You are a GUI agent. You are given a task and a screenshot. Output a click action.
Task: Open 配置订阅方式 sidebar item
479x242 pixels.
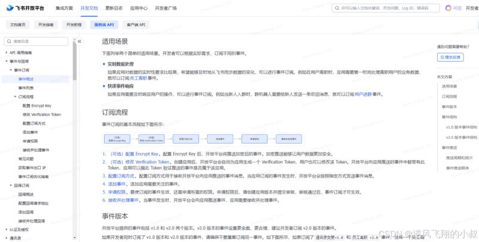click(x=34, y=124)
